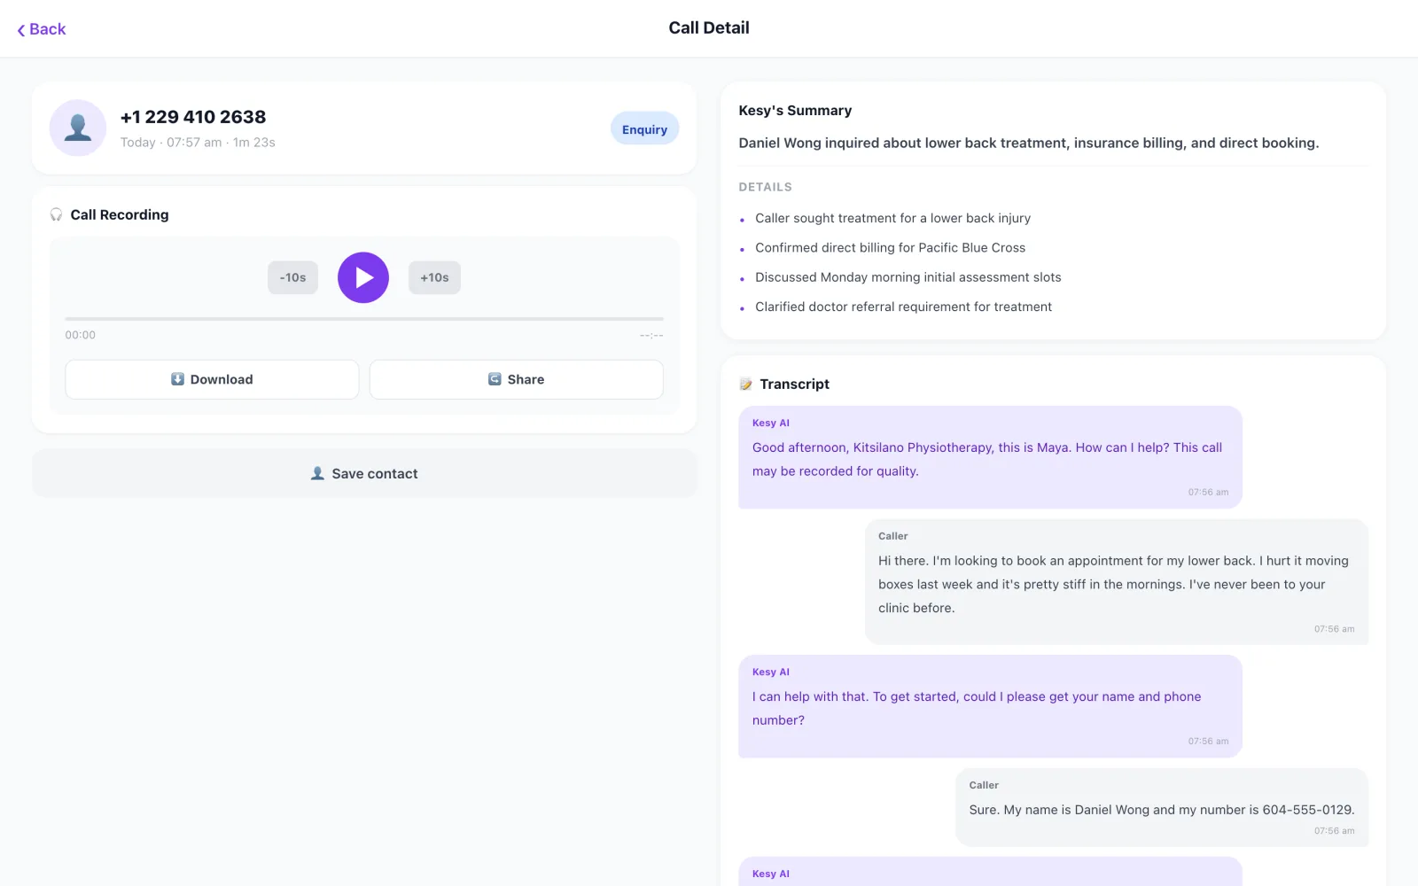Click the Kesy's Summary heading
Image resolution: width=1418 pixels, height=886 pixels.
tap(795, 111)
